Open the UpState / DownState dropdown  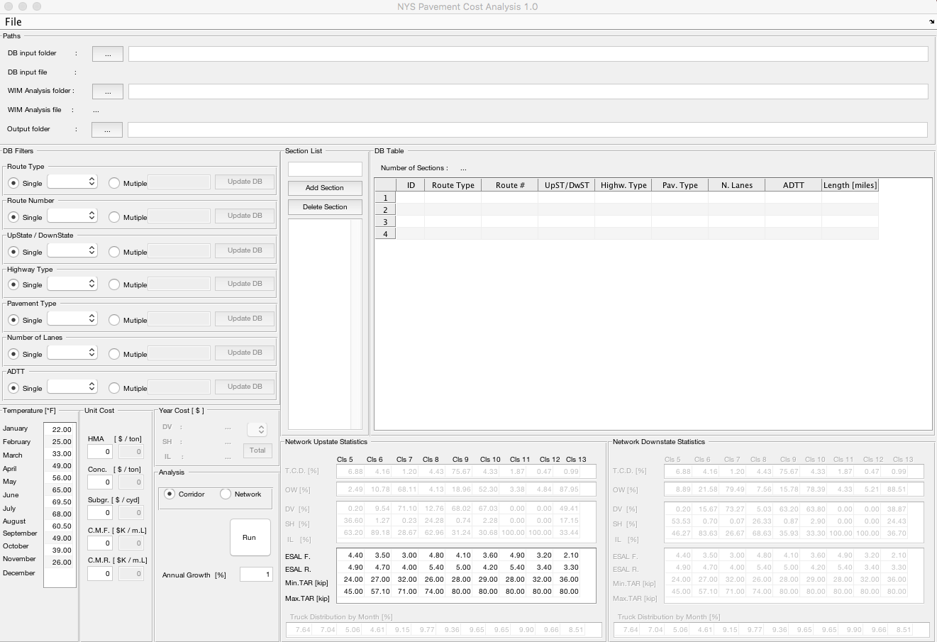(72, 250)
